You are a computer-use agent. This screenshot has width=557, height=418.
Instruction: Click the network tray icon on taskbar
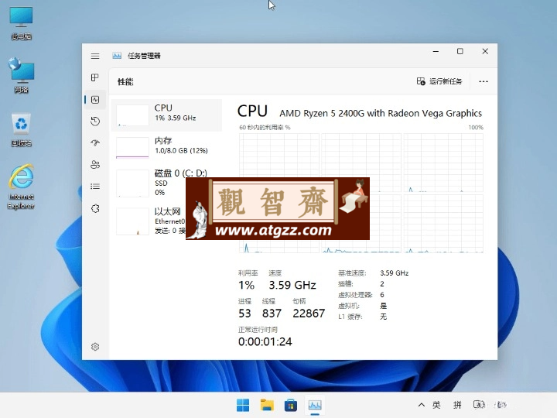point(479,405)
